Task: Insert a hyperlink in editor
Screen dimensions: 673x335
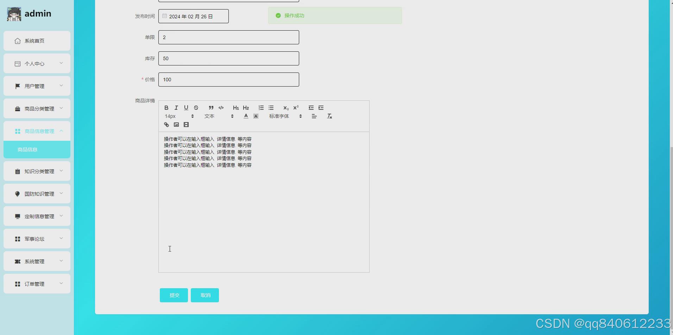Action: tap(166, 125)
